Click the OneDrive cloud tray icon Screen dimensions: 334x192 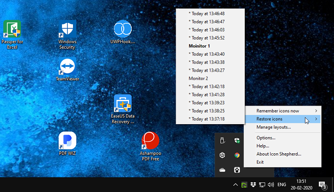pyautogui.click(x=222, y=170)
